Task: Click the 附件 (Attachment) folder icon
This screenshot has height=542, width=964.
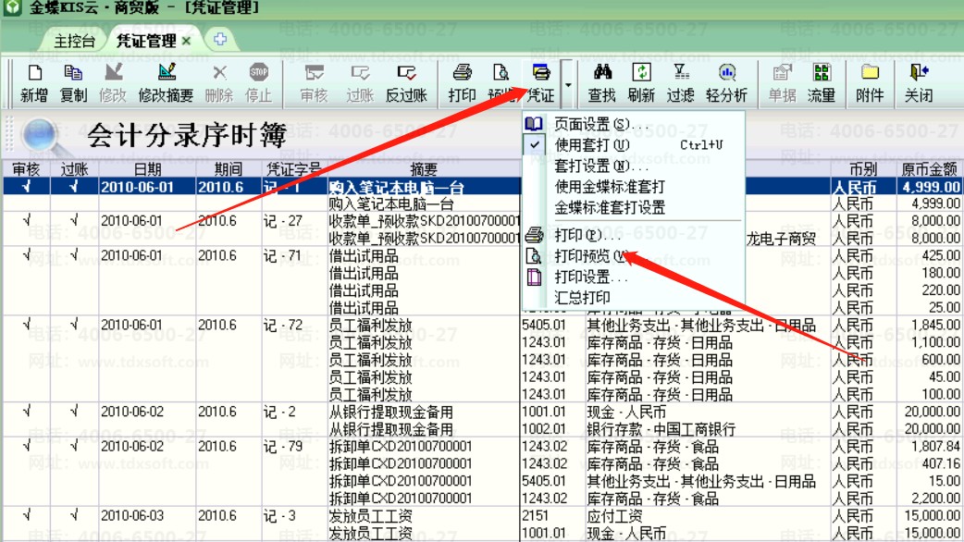Action: (x=870, y=82)
